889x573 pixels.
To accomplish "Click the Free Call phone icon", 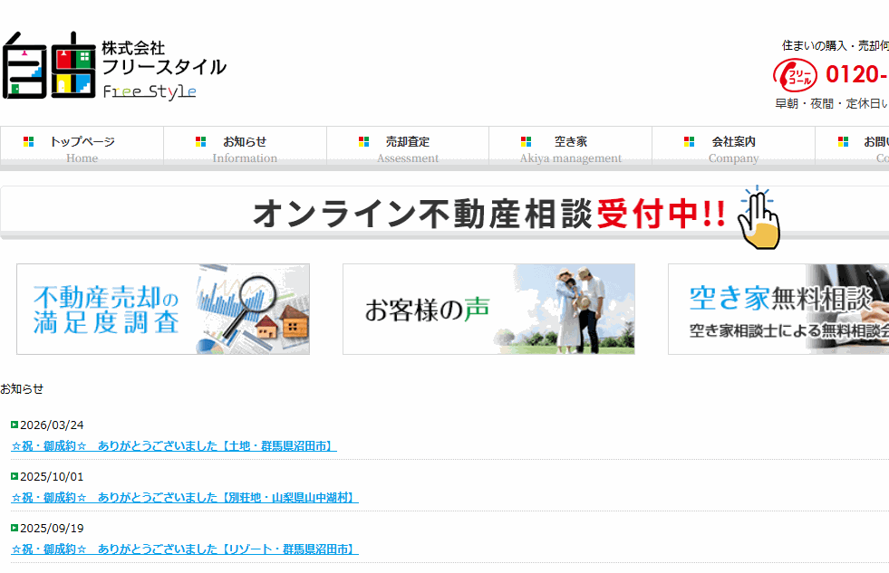I will click(x=795, y=75).
